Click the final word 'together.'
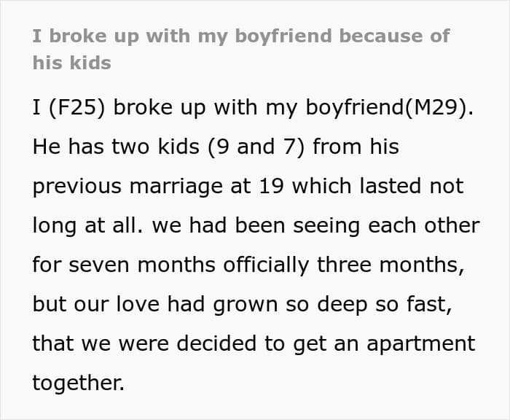This screenshot has height=420, width=510. pos(79,384)
